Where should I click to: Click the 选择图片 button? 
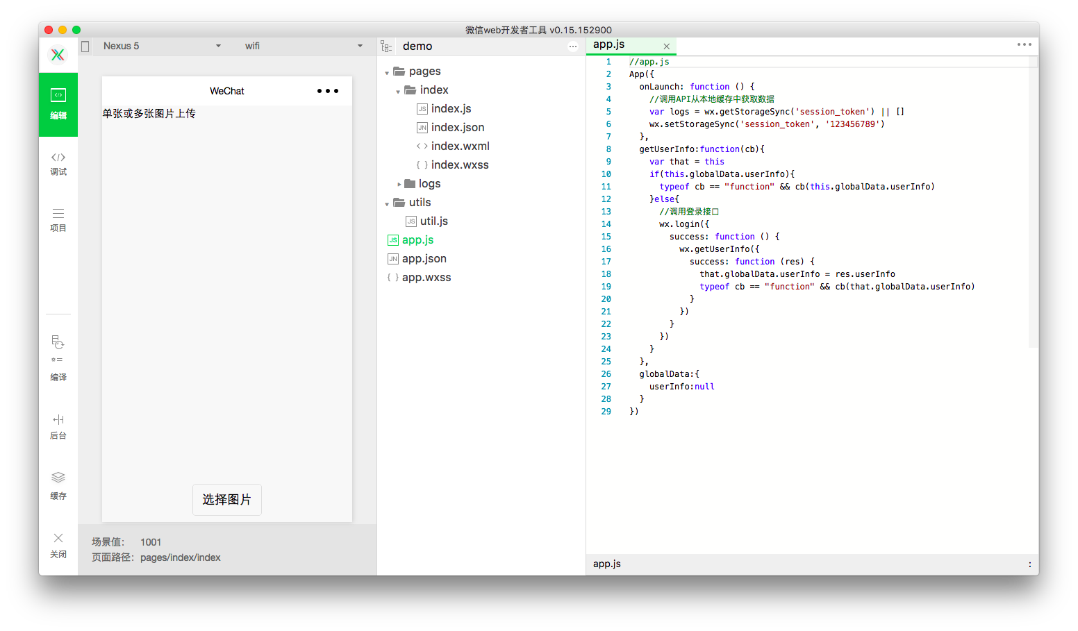point(227,500)
